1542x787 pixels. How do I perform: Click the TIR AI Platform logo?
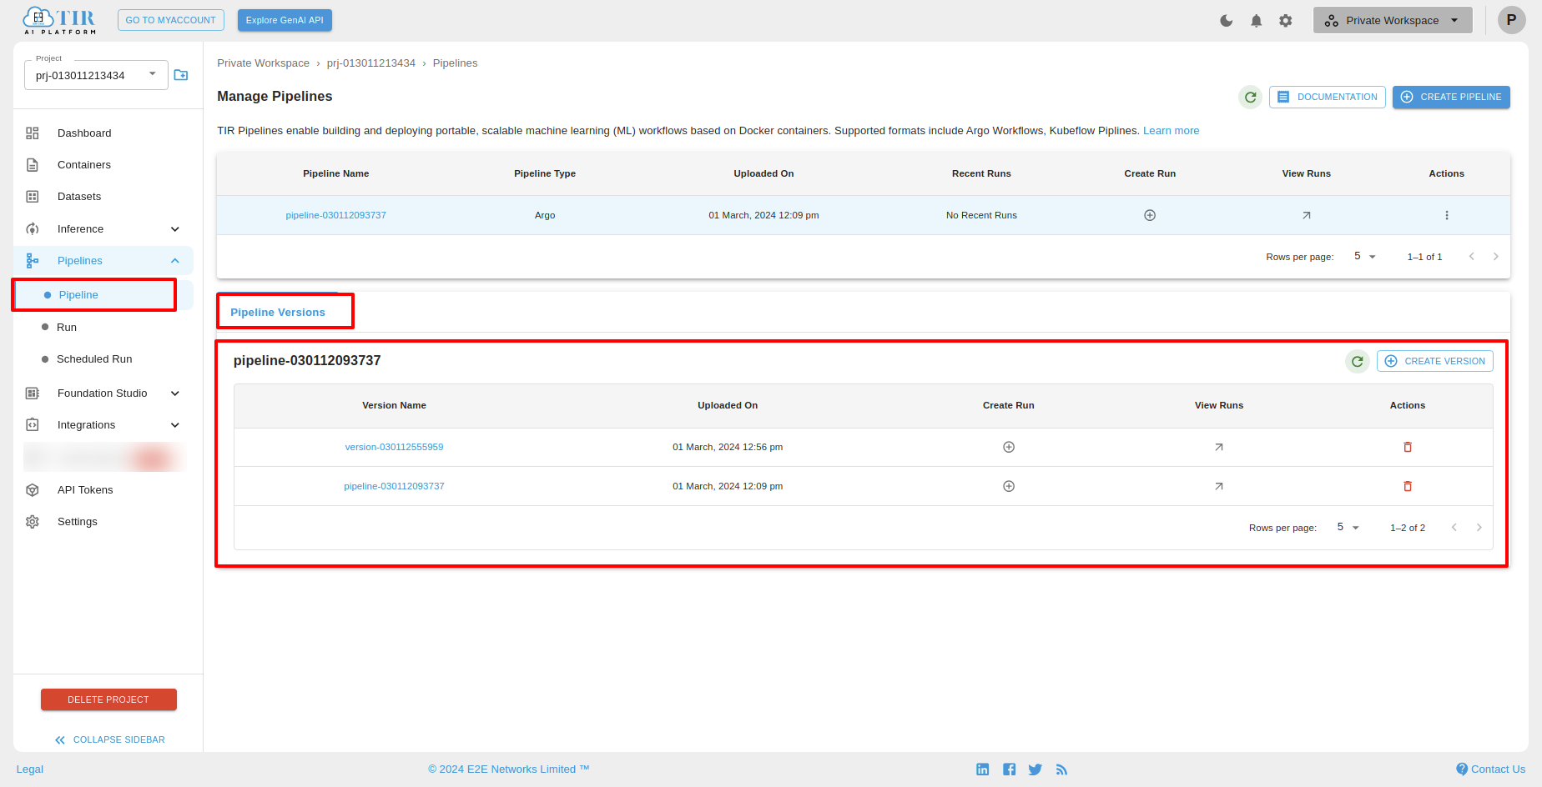pyautogui.click(x=59, y=20)
